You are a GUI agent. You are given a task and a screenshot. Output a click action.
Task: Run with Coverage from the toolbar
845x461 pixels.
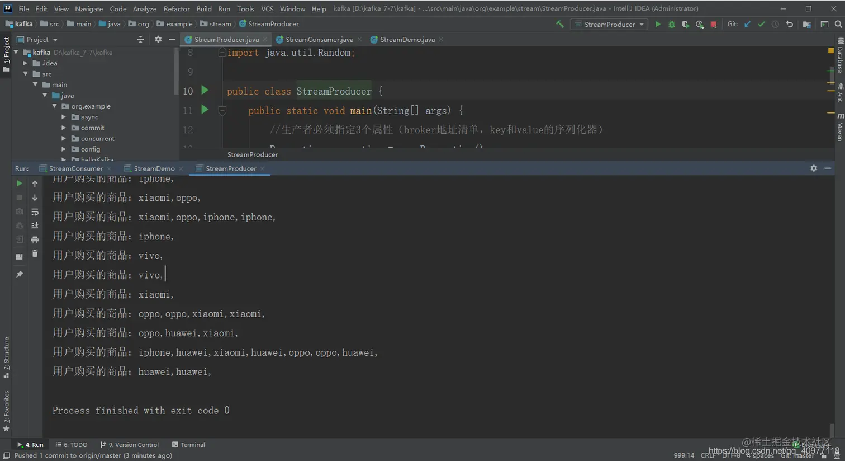point(685,24)
